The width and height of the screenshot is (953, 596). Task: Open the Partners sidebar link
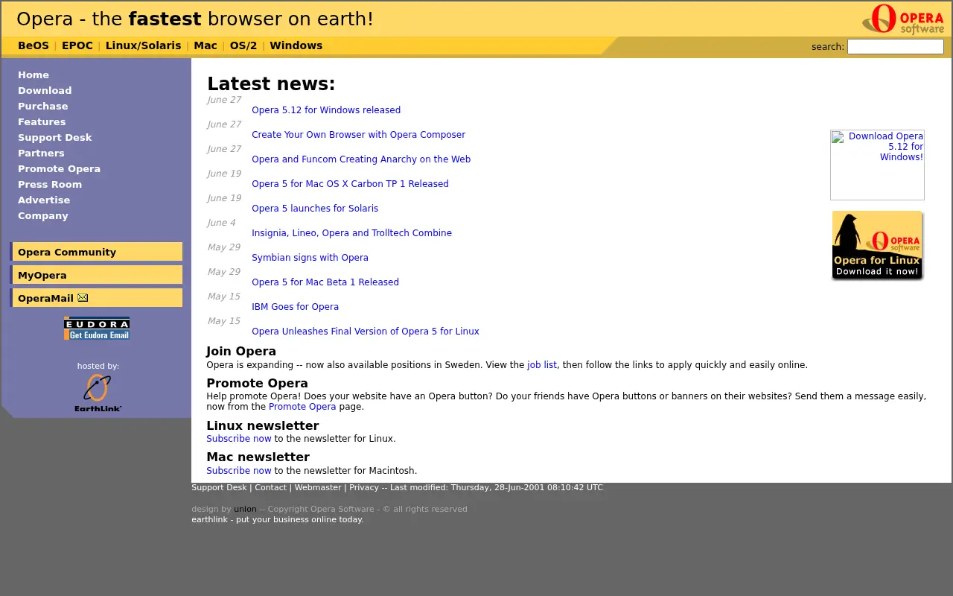click(41, 153)
